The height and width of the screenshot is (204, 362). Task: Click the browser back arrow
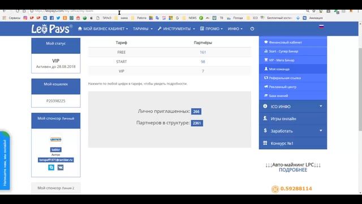click(x=5, y=11)
